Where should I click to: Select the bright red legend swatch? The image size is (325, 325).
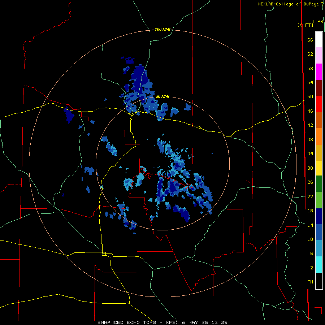point(319,104)
